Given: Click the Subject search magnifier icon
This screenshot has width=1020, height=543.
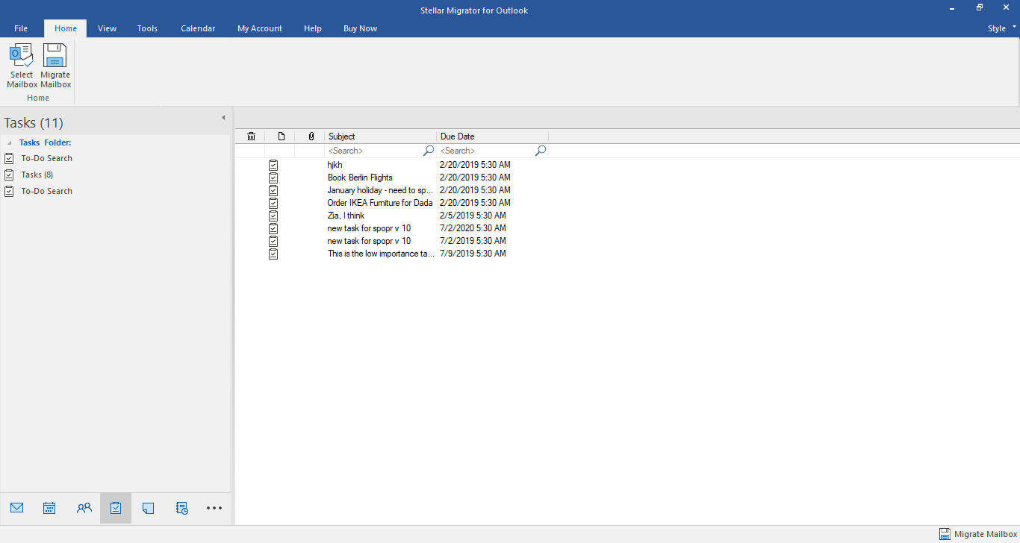Looking at the screenshot, I should click(x=429, y=151).
